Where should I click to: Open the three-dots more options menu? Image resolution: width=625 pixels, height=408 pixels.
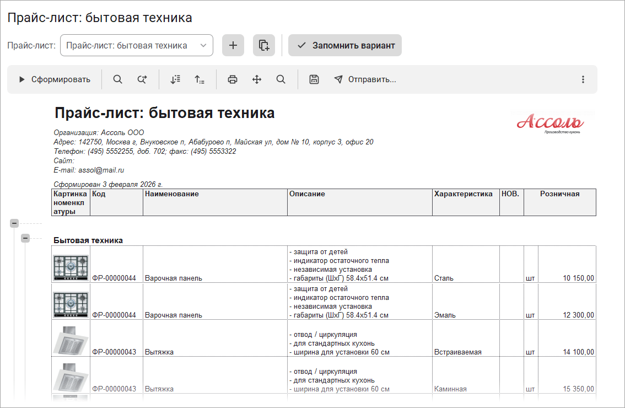pos(583,79)
